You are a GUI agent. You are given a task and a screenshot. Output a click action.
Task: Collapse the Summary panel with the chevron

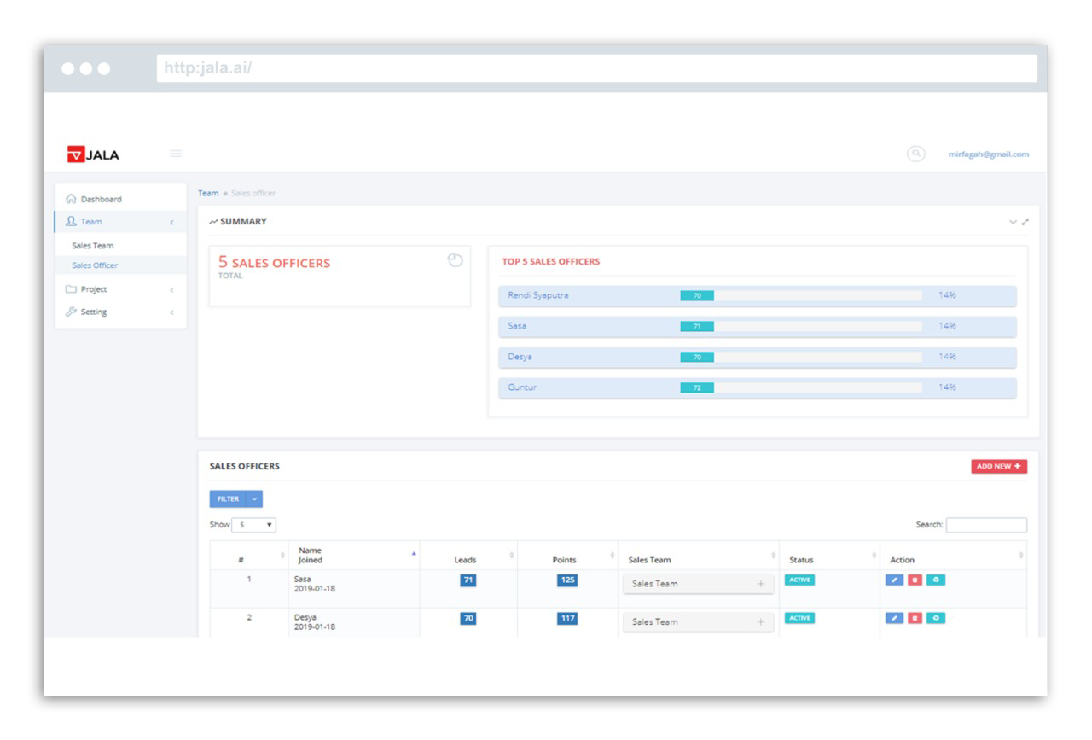[x=1013, y=222]
